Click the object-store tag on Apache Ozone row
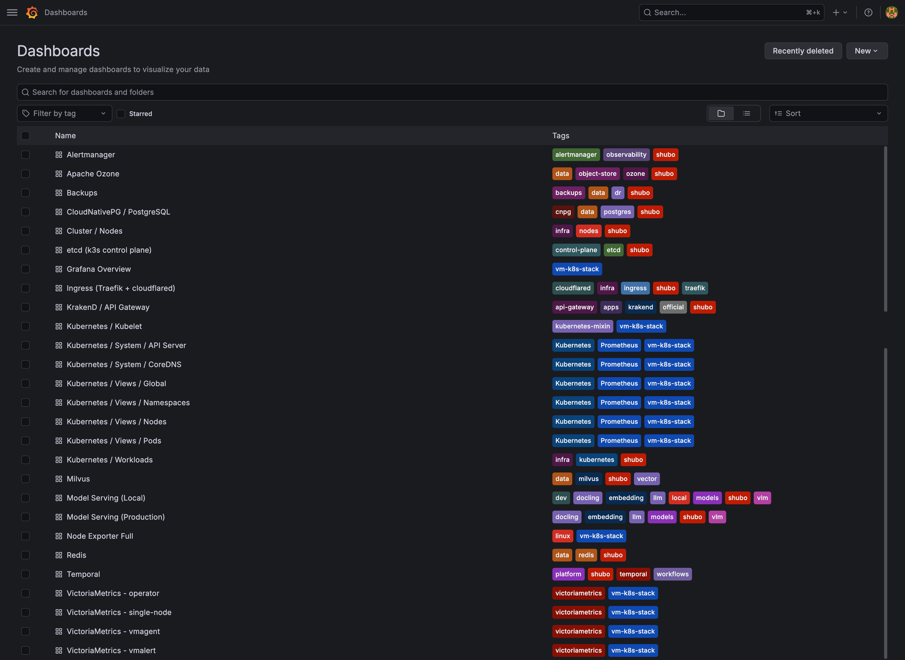The height and width of the screenshot is (660, 905). point(597,174)
